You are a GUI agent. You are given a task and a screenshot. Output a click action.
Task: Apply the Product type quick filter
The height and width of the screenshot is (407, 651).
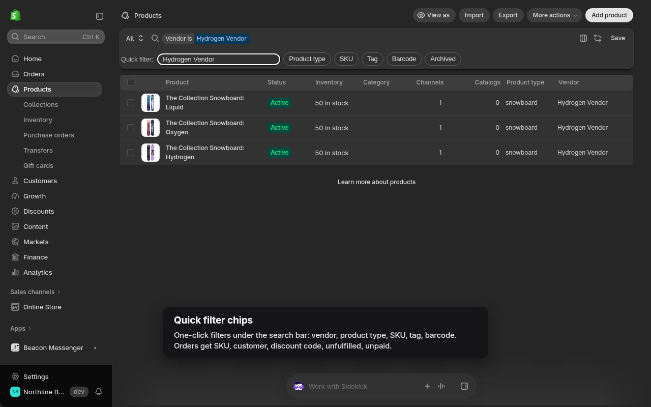pos(307,59)
